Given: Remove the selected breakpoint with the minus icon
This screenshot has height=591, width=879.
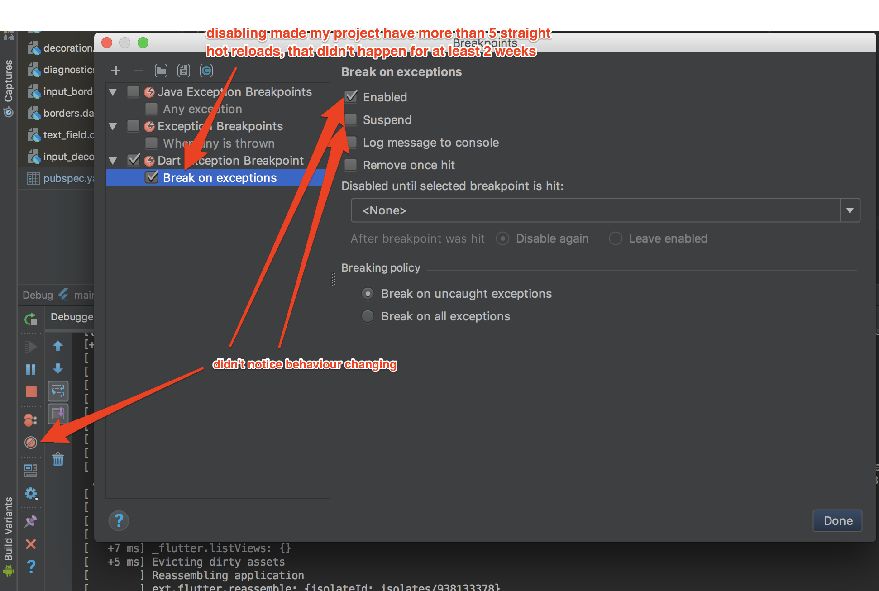Looking at the screenshot, I should pos(139,70).
